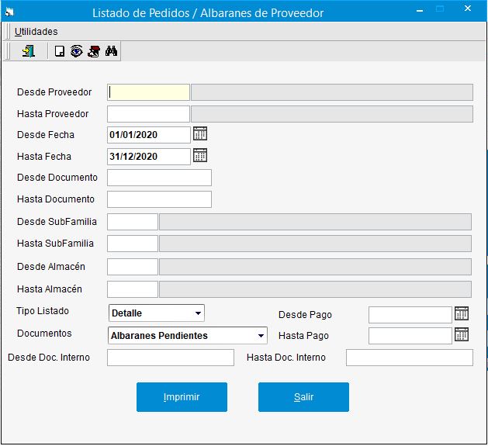Focus the Hasta Doc. Interno field

coord(410,358)
